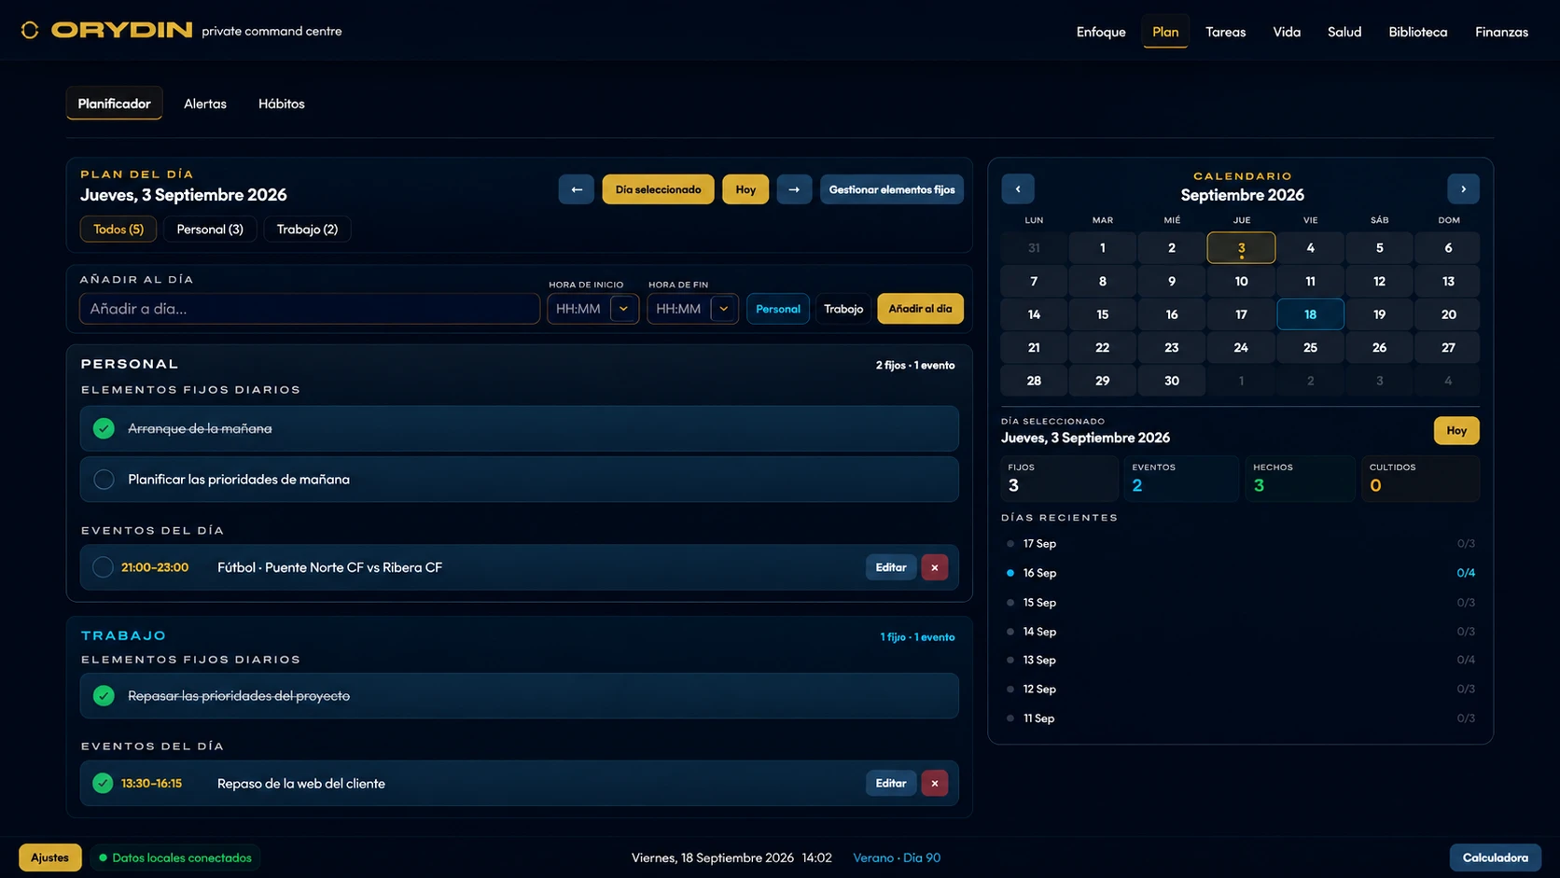The height and width of the screenshot is (878, 1560).
Task: Select Personal category toggle for new item
Action: [778, 309]
